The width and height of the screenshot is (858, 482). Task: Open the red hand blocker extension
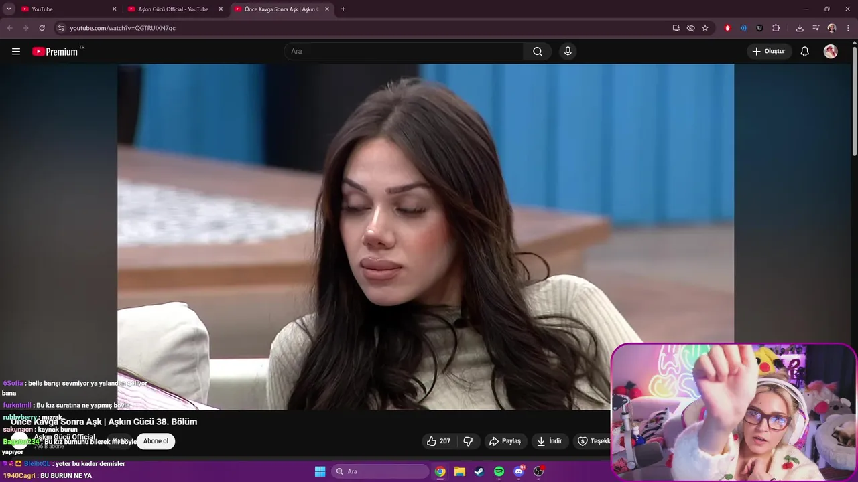(x=727, y=28)
